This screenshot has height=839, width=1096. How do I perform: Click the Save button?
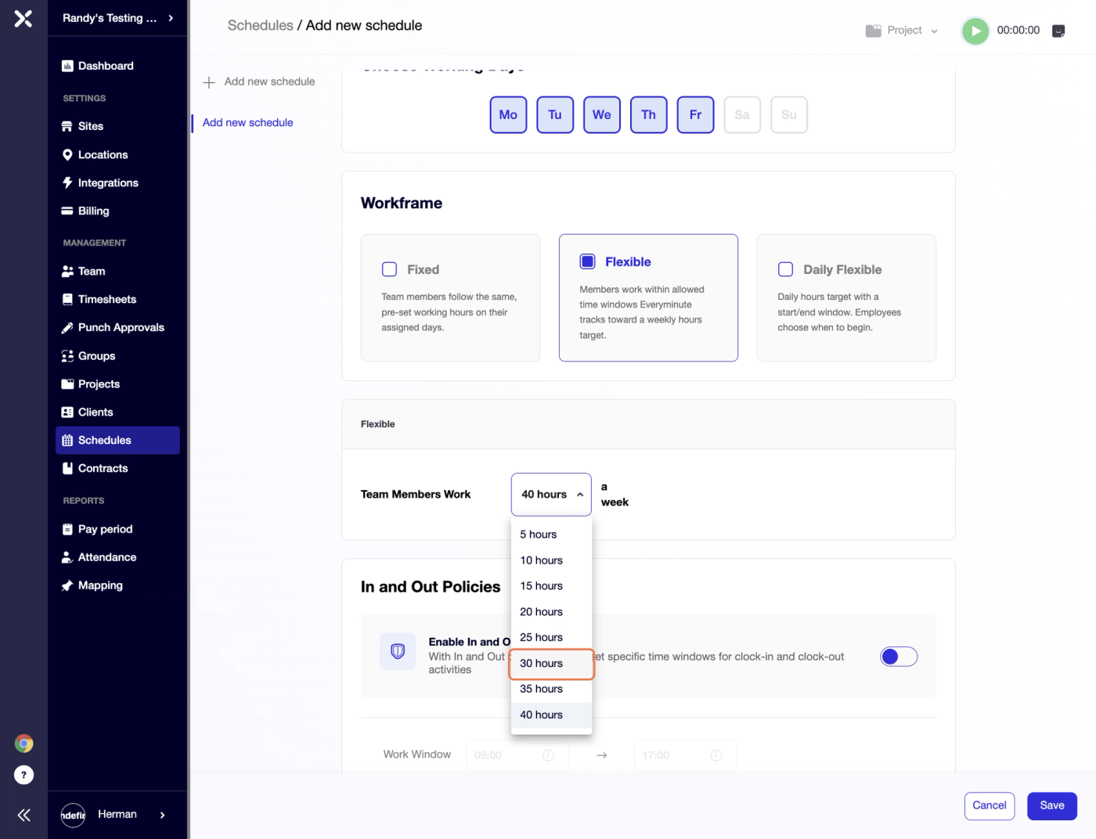tap(1052, 806)
